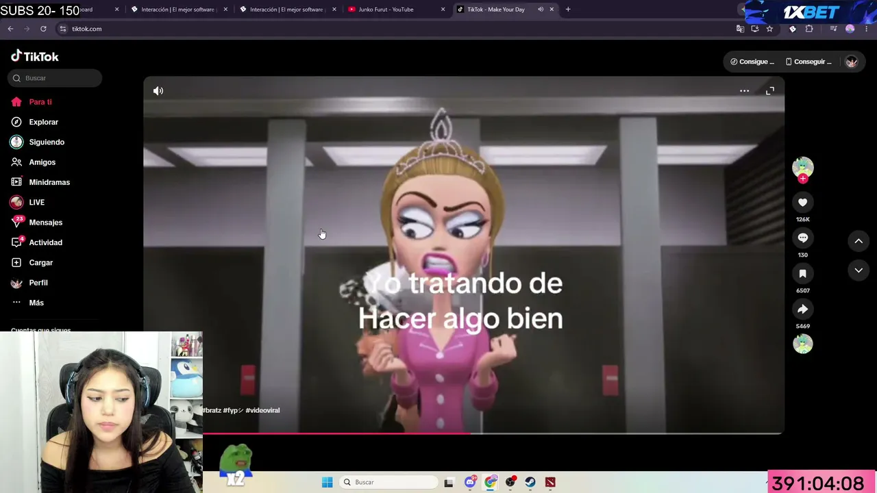
Task: Go back in browser history
Action: (10, 29)
